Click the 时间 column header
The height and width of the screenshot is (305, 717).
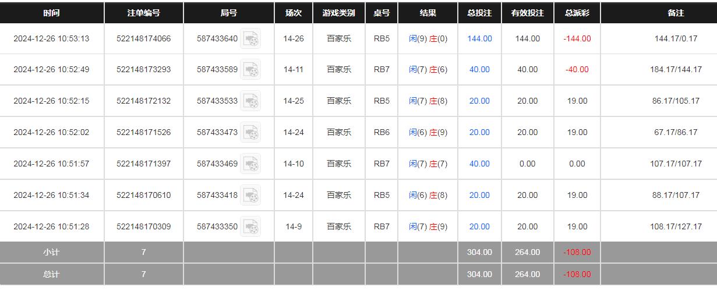pos(51,13)
